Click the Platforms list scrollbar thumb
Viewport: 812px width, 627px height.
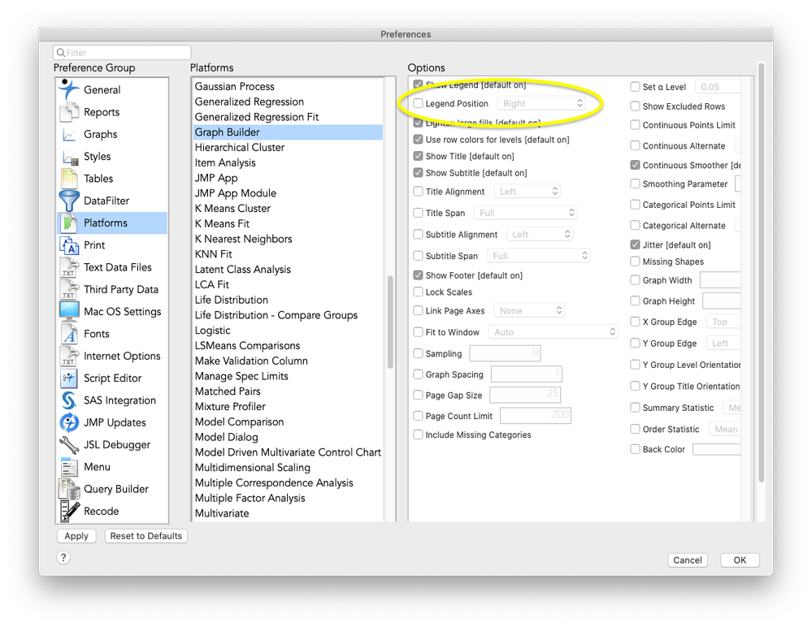390,322
